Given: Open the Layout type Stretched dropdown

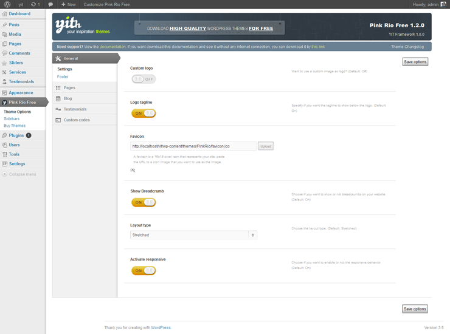Looking at the screenshot, I should (x=194, y=235).
